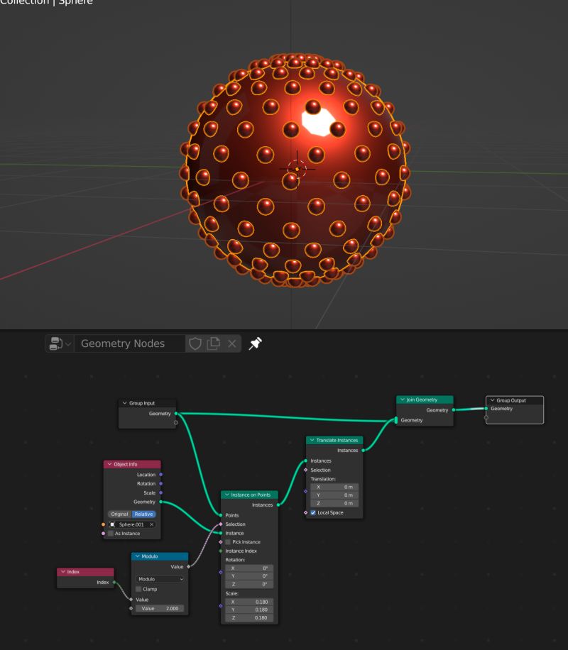Enable the Clamp checkbox on the Modulo node
The height and width of the screenshot is (650, 568).
tap(138, 589)
